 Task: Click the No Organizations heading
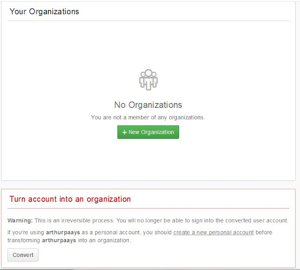pyautogui.click(x=148, y=105)
